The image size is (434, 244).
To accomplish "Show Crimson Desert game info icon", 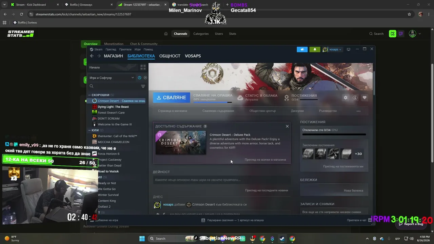I will (x=355, y=98).
